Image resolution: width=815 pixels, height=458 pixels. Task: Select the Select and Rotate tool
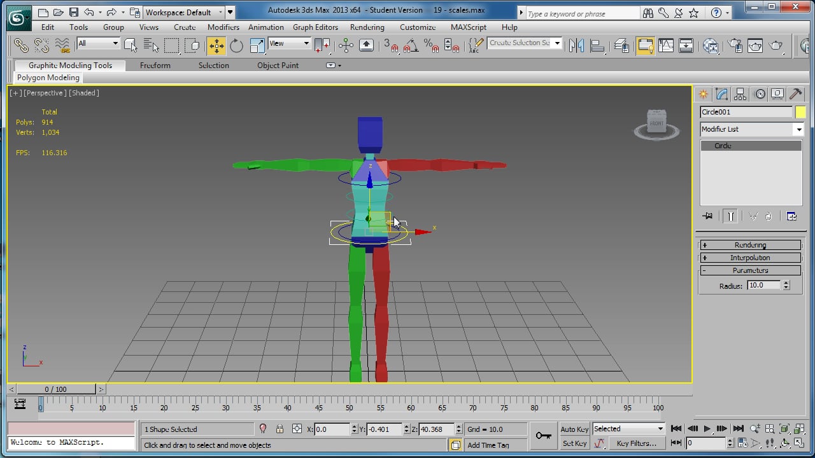(237, 45)
